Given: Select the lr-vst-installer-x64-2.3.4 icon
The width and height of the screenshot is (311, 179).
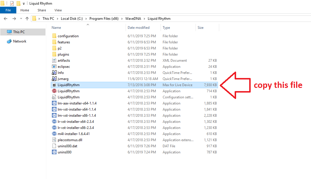Looking at the screenshot, I should point(54,122).
